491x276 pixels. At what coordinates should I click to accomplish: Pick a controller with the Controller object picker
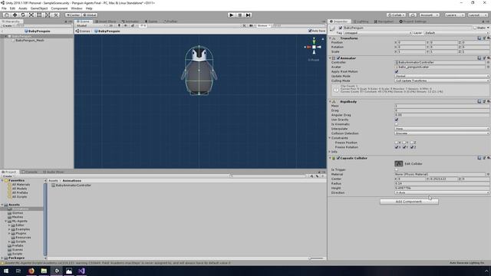[x=488, y=63]
